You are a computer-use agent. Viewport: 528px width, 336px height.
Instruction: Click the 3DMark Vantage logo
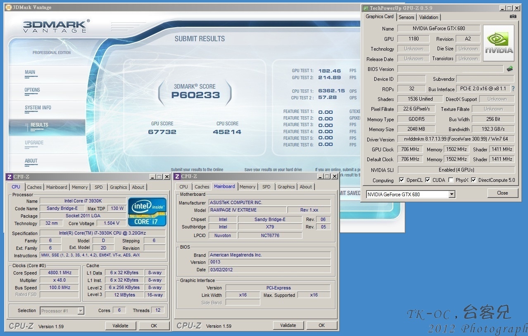(x=55, y=26)
